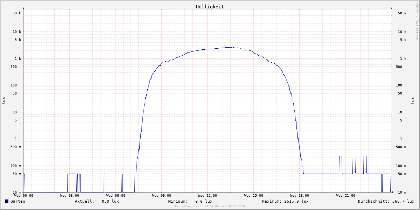Click the left axis 50 k label

tap(17, 13)
